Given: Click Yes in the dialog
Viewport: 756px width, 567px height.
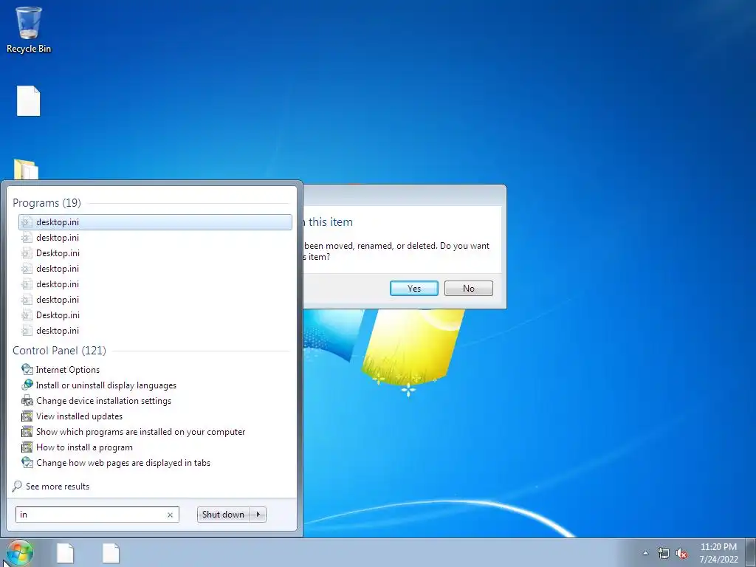Looking at the screenshot, I should 413,289.
